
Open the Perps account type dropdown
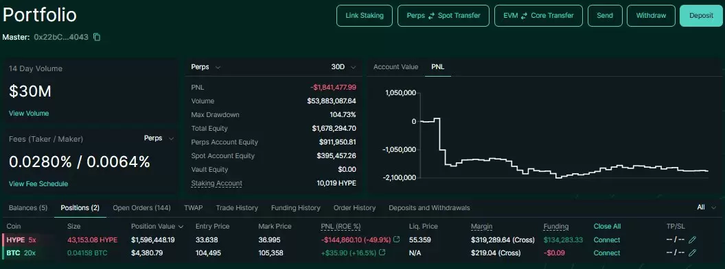(x=206, y=67)
